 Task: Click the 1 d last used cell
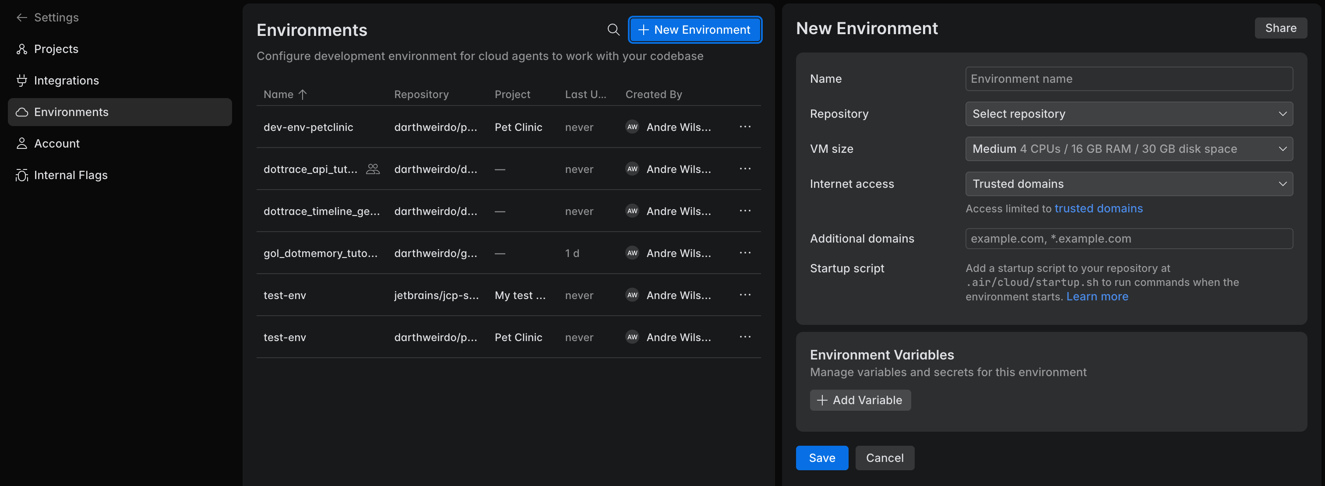coord(572,253)
